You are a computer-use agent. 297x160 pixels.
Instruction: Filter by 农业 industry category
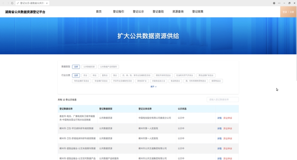click(85, 75)
